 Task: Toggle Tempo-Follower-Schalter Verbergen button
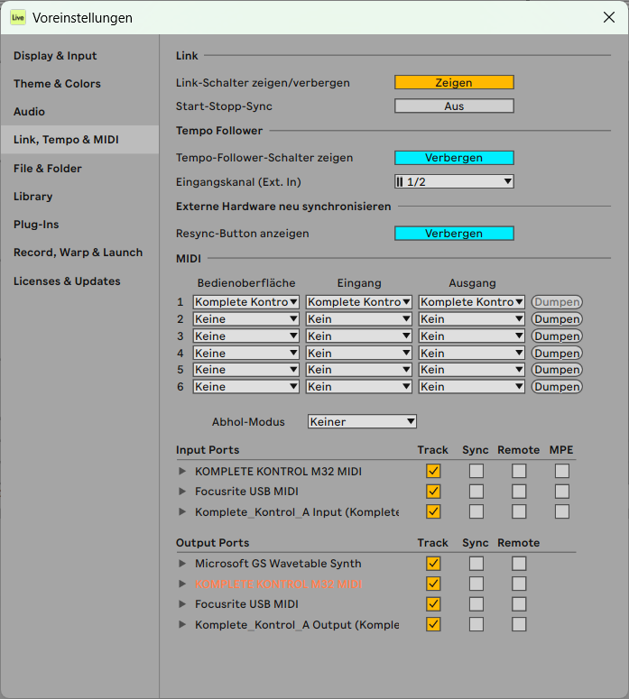[454, 158]
